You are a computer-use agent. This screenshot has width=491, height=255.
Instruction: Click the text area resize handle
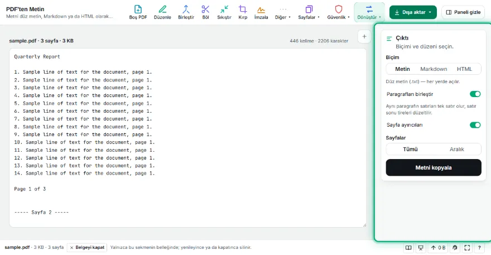coord(364,225)
